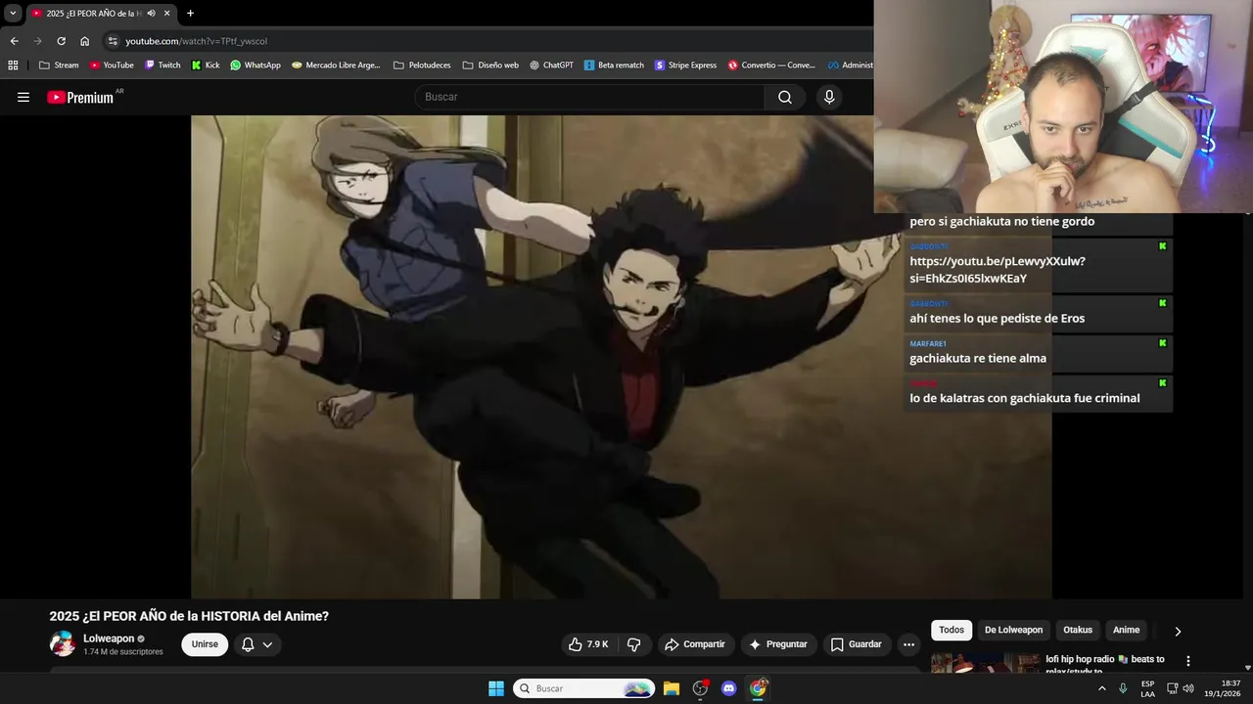Open Twitch bookmark
The height and width of the screenshot is (704, 1253).
coord(162,66)
